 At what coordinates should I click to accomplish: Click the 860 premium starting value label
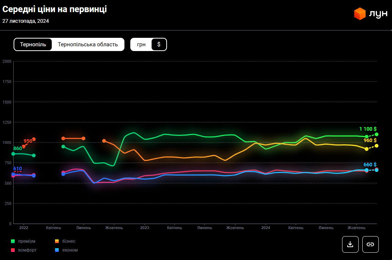(x=18, y=149)
